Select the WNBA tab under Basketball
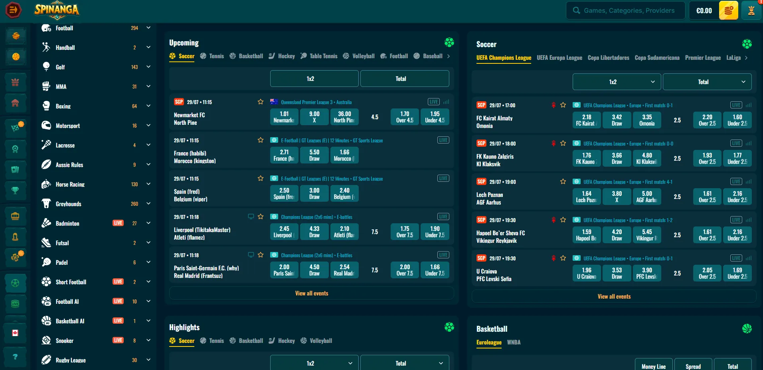The width and height of the screenshot is (763, 370). click(514, 342)
